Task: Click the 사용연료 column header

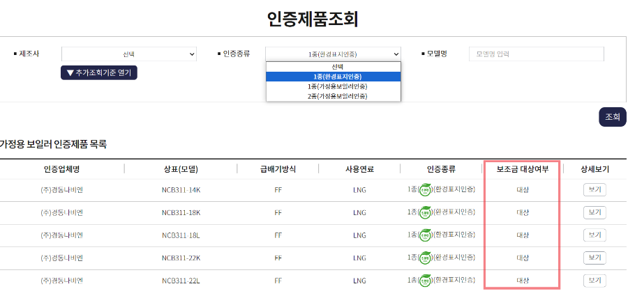Action: pos(359,169)
